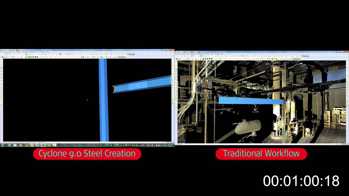349x196 pixels.
Task: Open Edit Object menu in right ModelSpace window
Action: [x=207, y=54]
